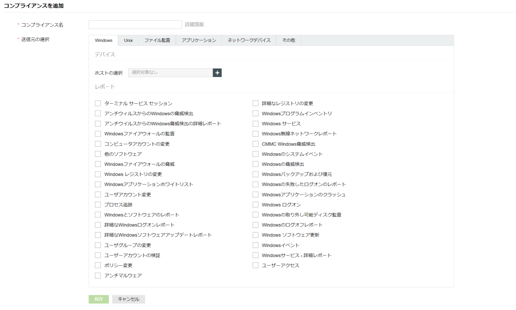This screenshot has width=516, height=310.
Task: Tick the 詳細なレジストリの変更 checkbox
Action: pos(255,103)
